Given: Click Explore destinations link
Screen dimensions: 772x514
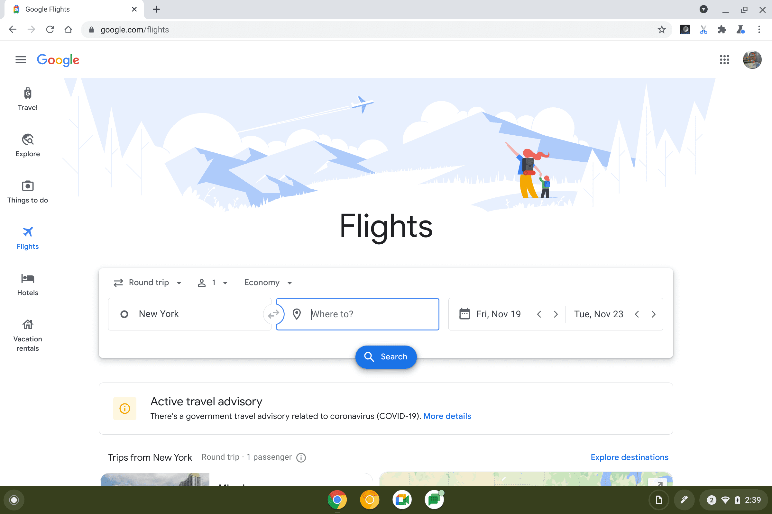Looking at the screenshot, I should (630, 457).
